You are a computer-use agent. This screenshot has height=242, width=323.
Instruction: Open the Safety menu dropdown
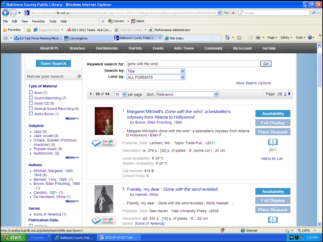[x=286, y=38]
